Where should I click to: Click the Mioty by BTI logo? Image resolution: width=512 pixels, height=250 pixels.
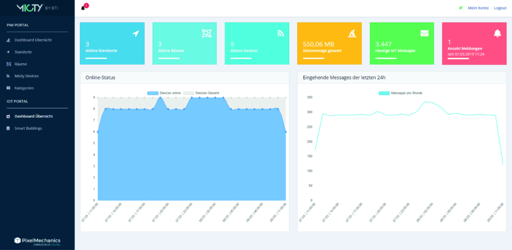(37, 8)
